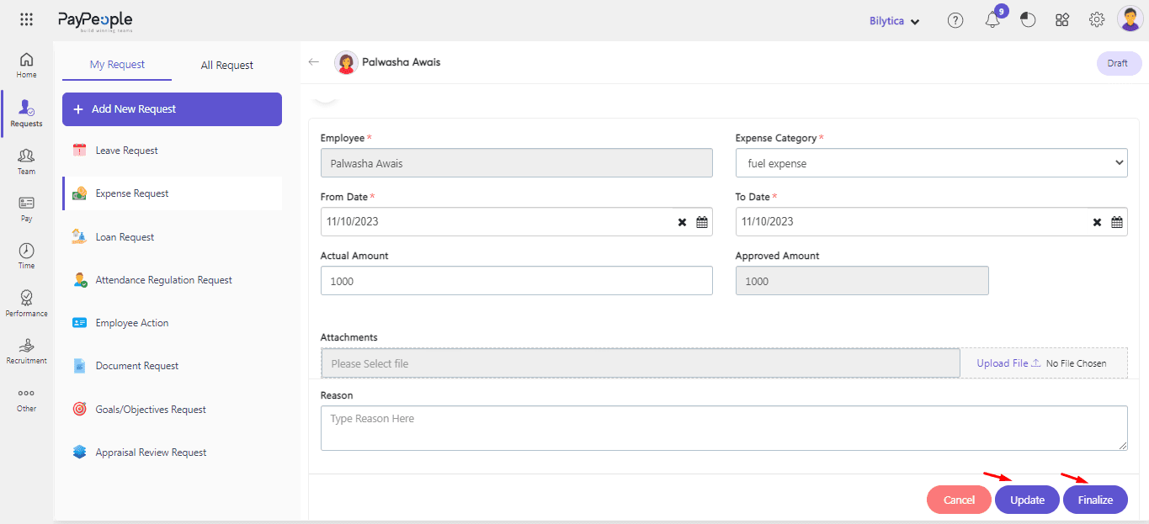Click into the Reason text area
Screen dimensions: 1149x524
(x=724, y=428)
